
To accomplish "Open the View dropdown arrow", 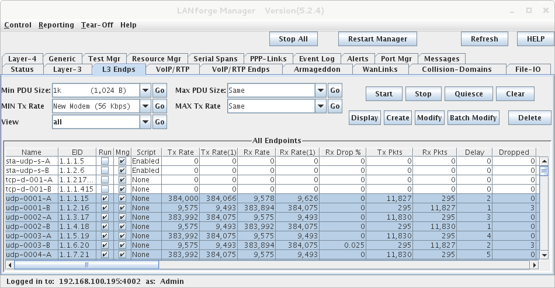I will tap(145, 122).
